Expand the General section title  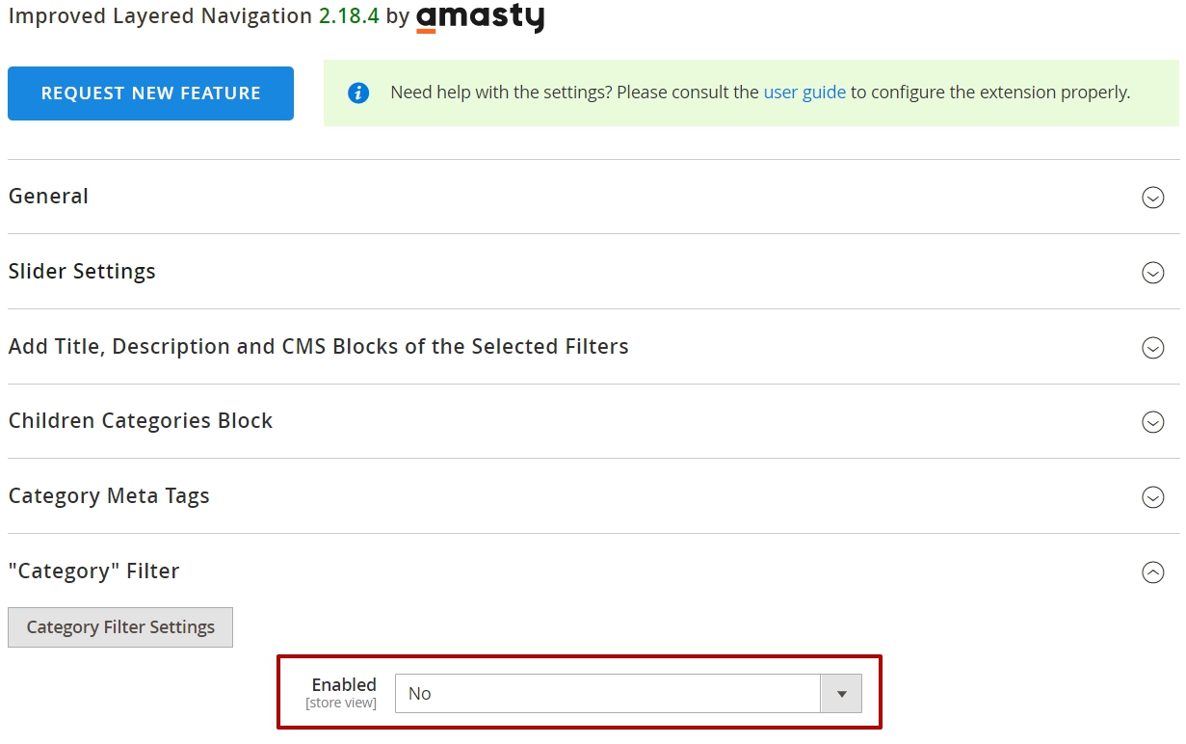(48, 197)
